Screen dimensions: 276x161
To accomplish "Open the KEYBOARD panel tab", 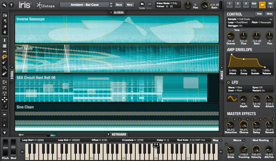I will pos(117,134).
